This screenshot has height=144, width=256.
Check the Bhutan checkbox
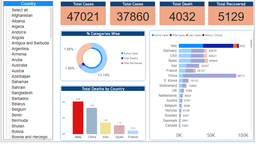point(8,126)
